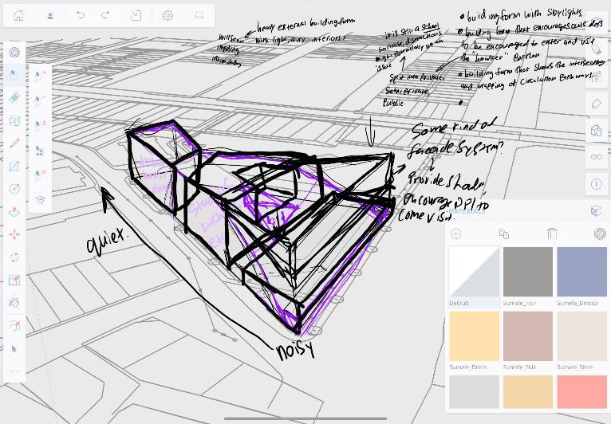Choose the subtract-from-selection (minus) select mode
Image resolution: width=611 pixels, height=424 pixels.
[x=40, y=100]
